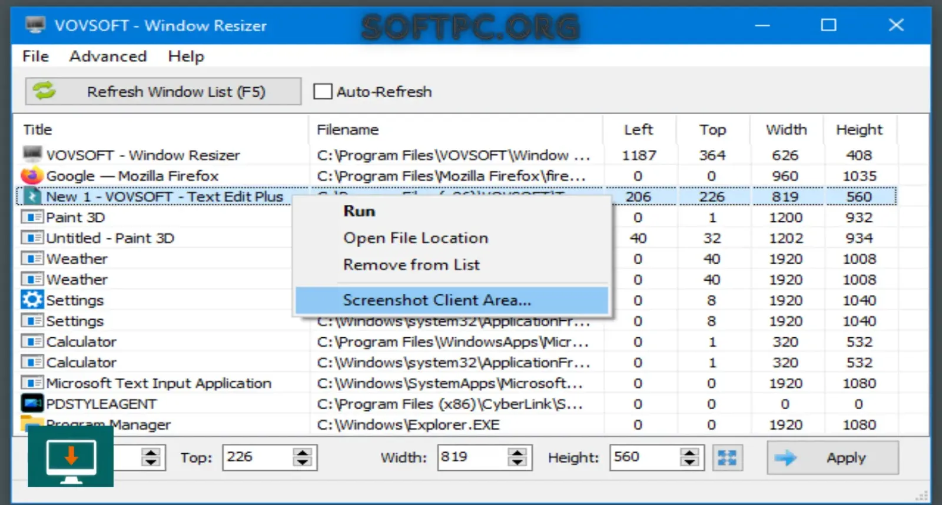Screen dimensions: 942x505
Task: Click the Top value input field
Action: [x=257, y=457]
